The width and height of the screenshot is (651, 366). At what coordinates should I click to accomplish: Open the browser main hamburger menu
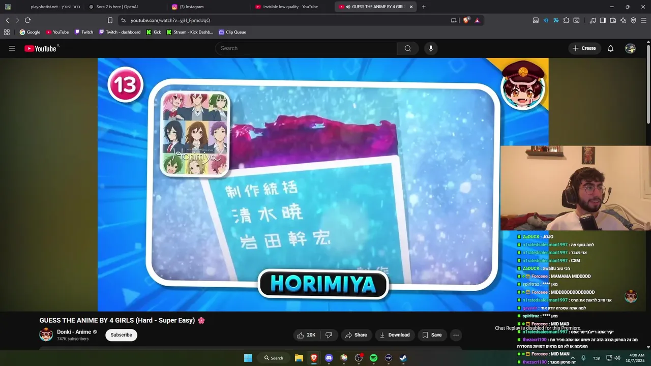coord(644,20)
